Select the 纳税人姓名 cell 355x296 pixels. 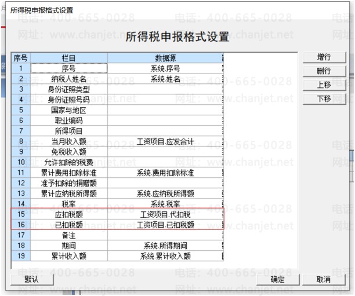click(x=69, y=79)
